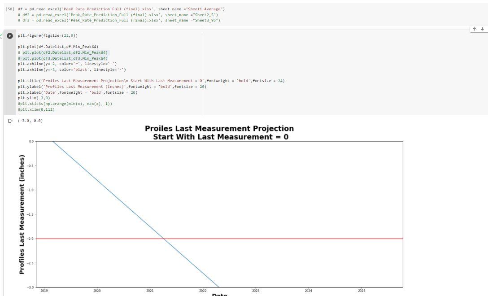Click the 2019 x-axis tick label
This screenshot has height=296, width=488.
click(x=44, y=291)
